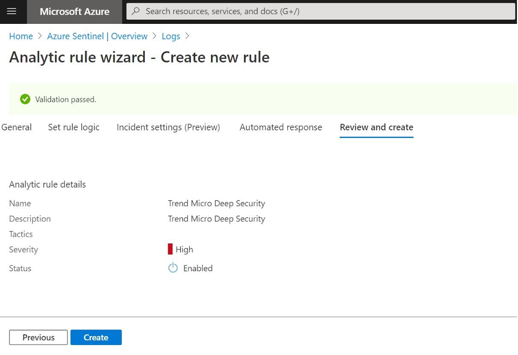The height and width of the screenshot is (355, 518).
Task: Click the Previous button
Action: [x=38, y=337]
